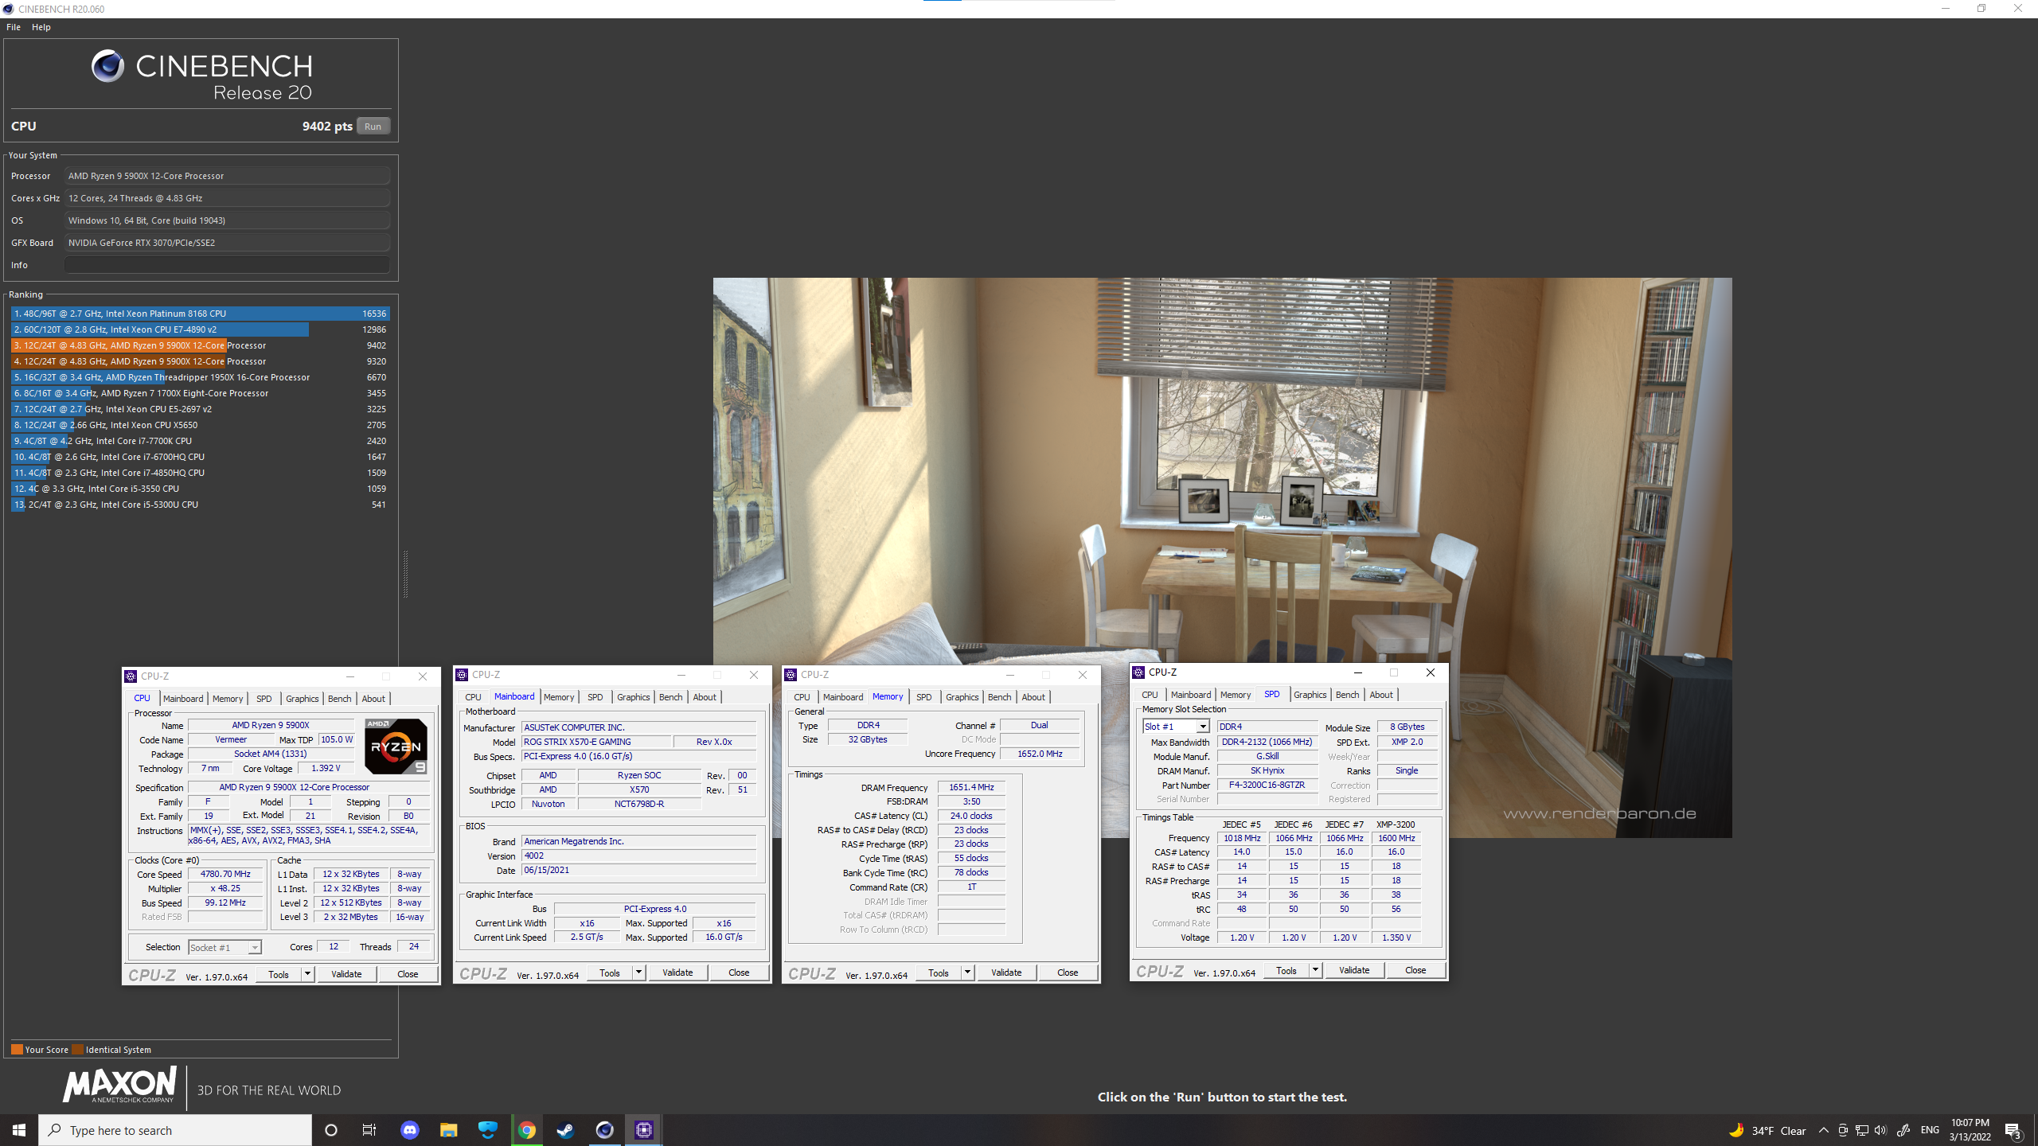Viewport: 2038px width, 1146px height.
Task: Click Validate in CPU-Z CPU window
Action: [346, 974]
